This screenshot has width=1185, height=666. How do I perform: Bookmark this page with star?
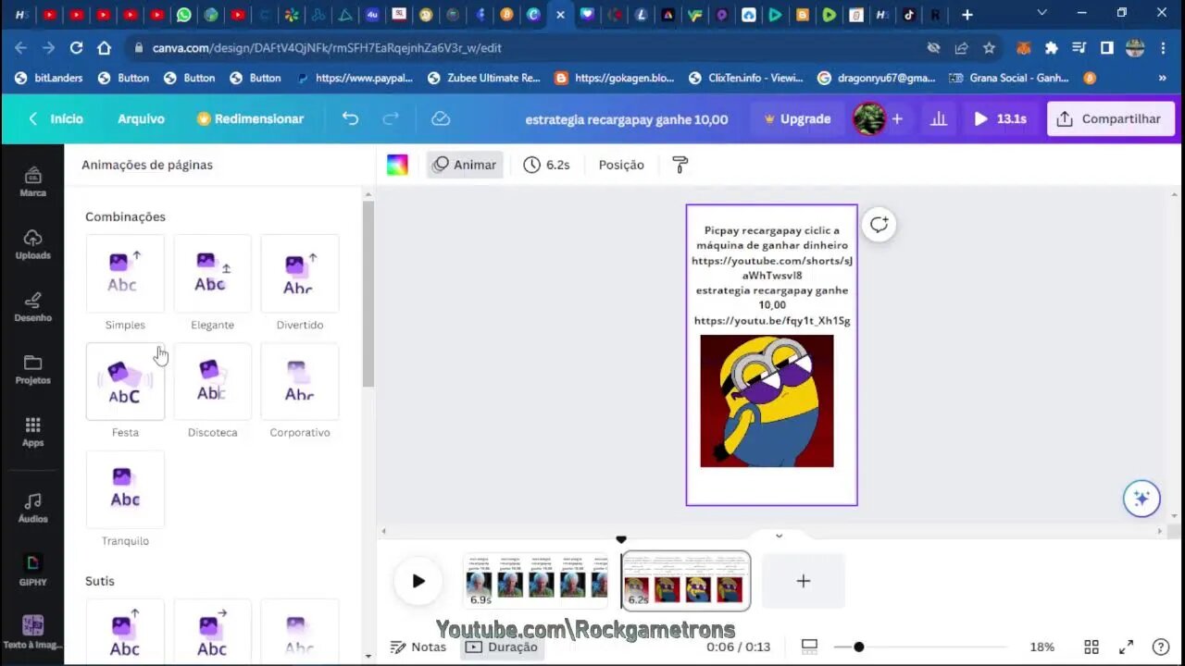[x=989, y=47]
